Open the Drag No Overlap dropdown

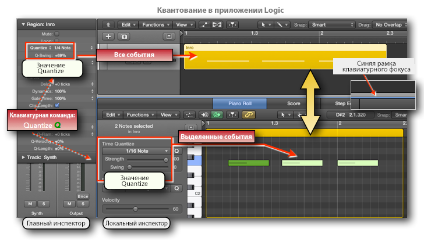390,25
